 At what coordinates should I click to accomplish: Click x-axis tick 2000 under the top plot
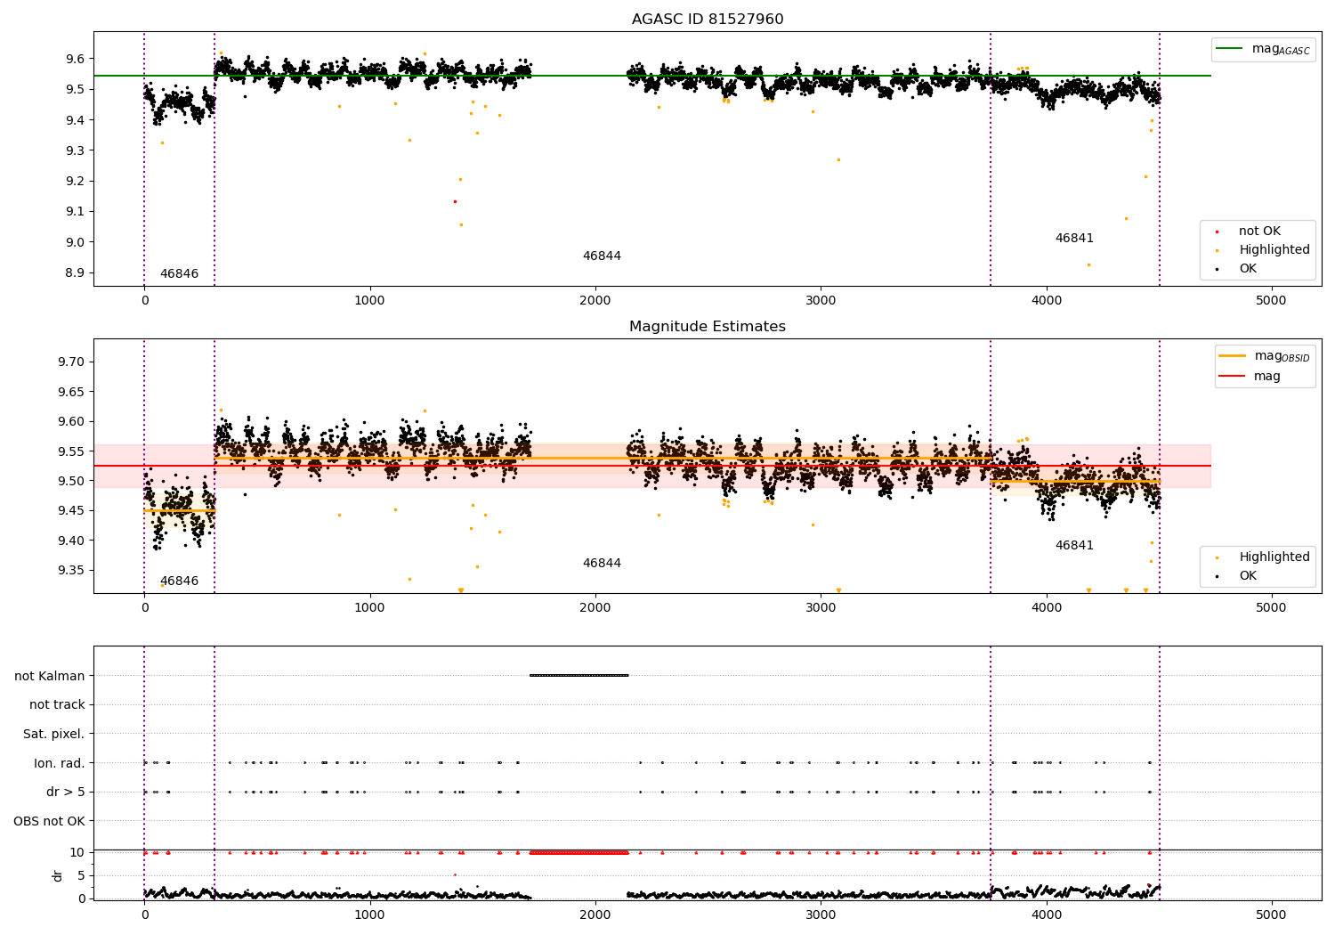click(x=595, y=301)
